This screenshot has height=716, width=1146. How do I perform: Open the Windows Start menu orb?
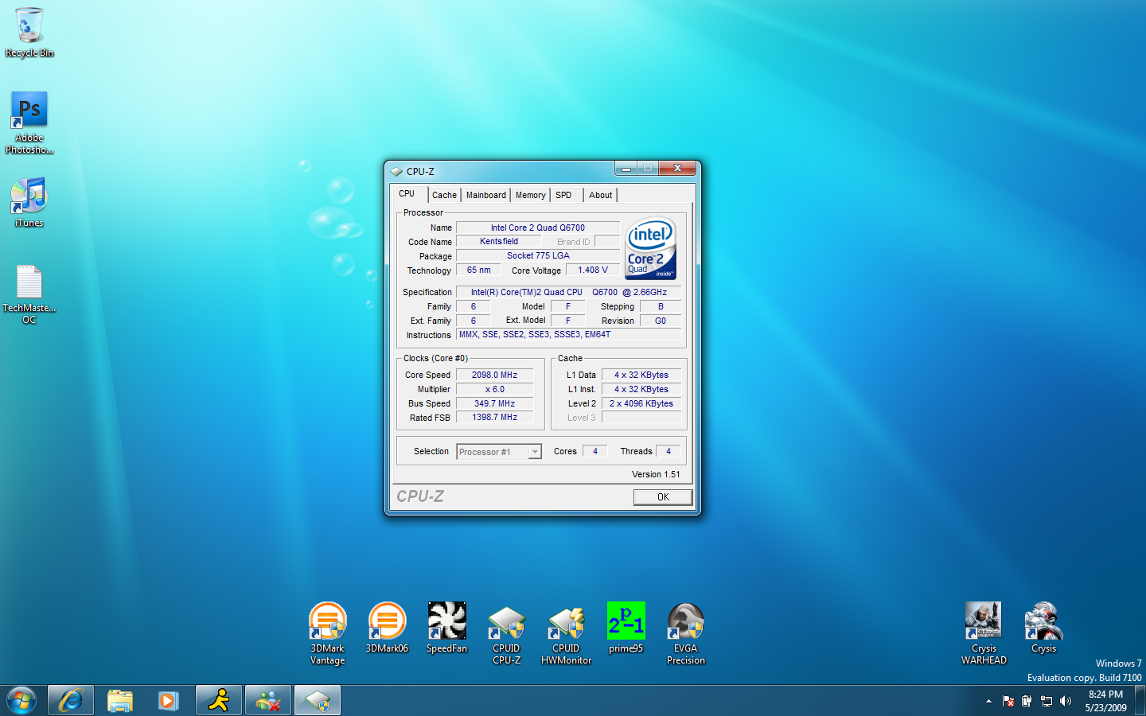coord(21,701)
